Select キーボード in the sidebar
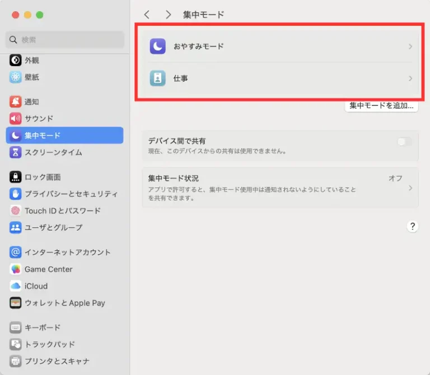Viewport: 430px width, 375px height. (x=65, y=327)
